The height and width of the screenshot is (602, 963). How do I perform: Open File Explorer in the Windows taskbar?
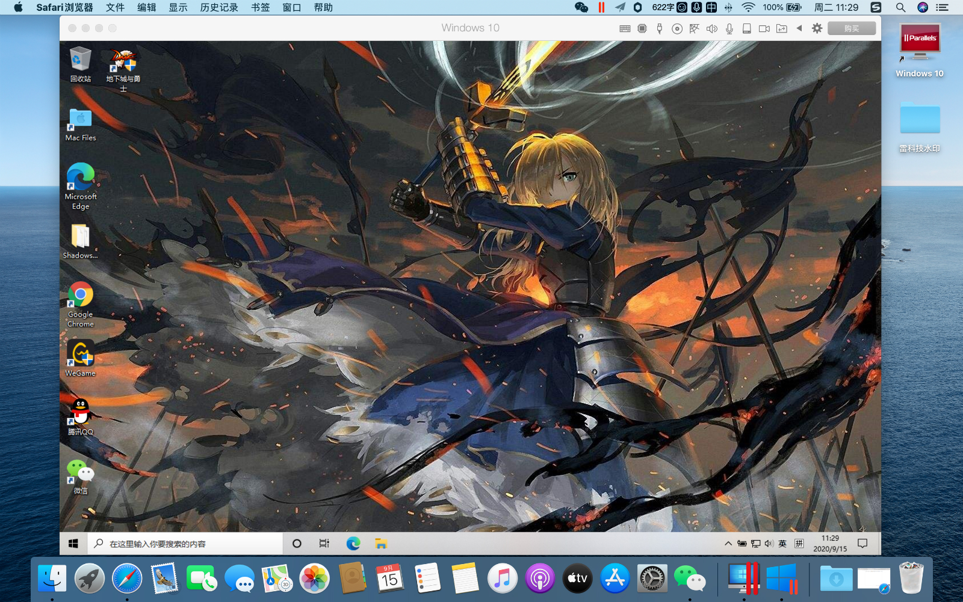[x=381, y=544]
